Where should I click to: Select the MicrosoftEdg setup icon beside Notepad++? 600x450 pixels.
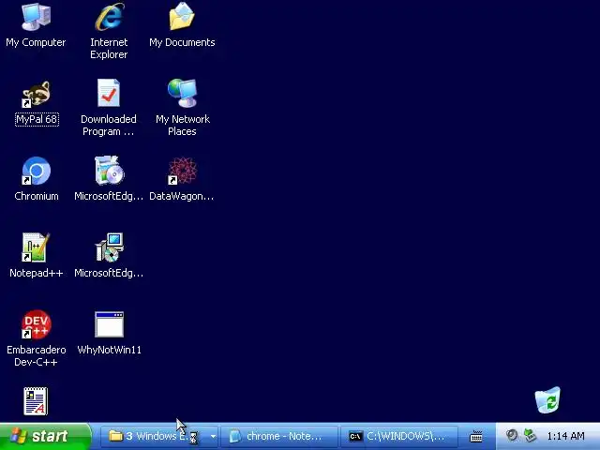pos(110,247)
